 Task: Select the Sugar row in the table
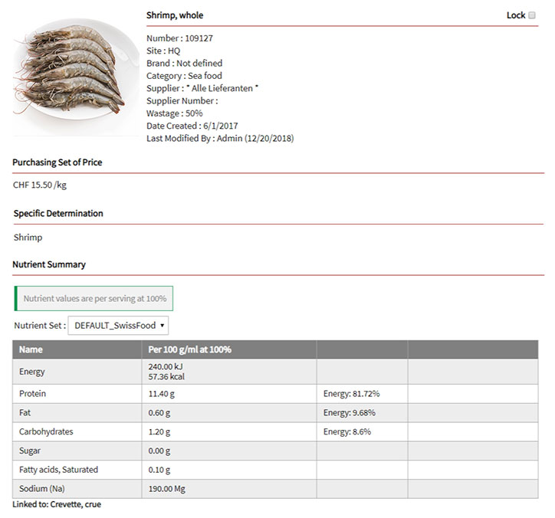31,451
